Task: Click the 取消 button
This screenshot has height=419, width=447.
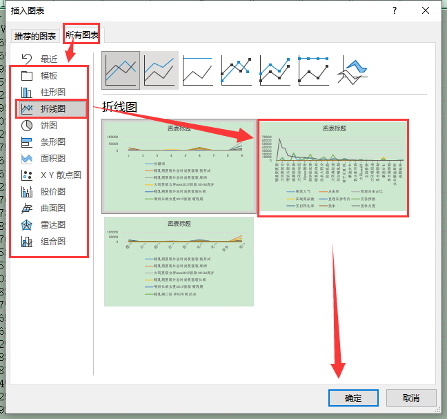Action: pos(411,398)
